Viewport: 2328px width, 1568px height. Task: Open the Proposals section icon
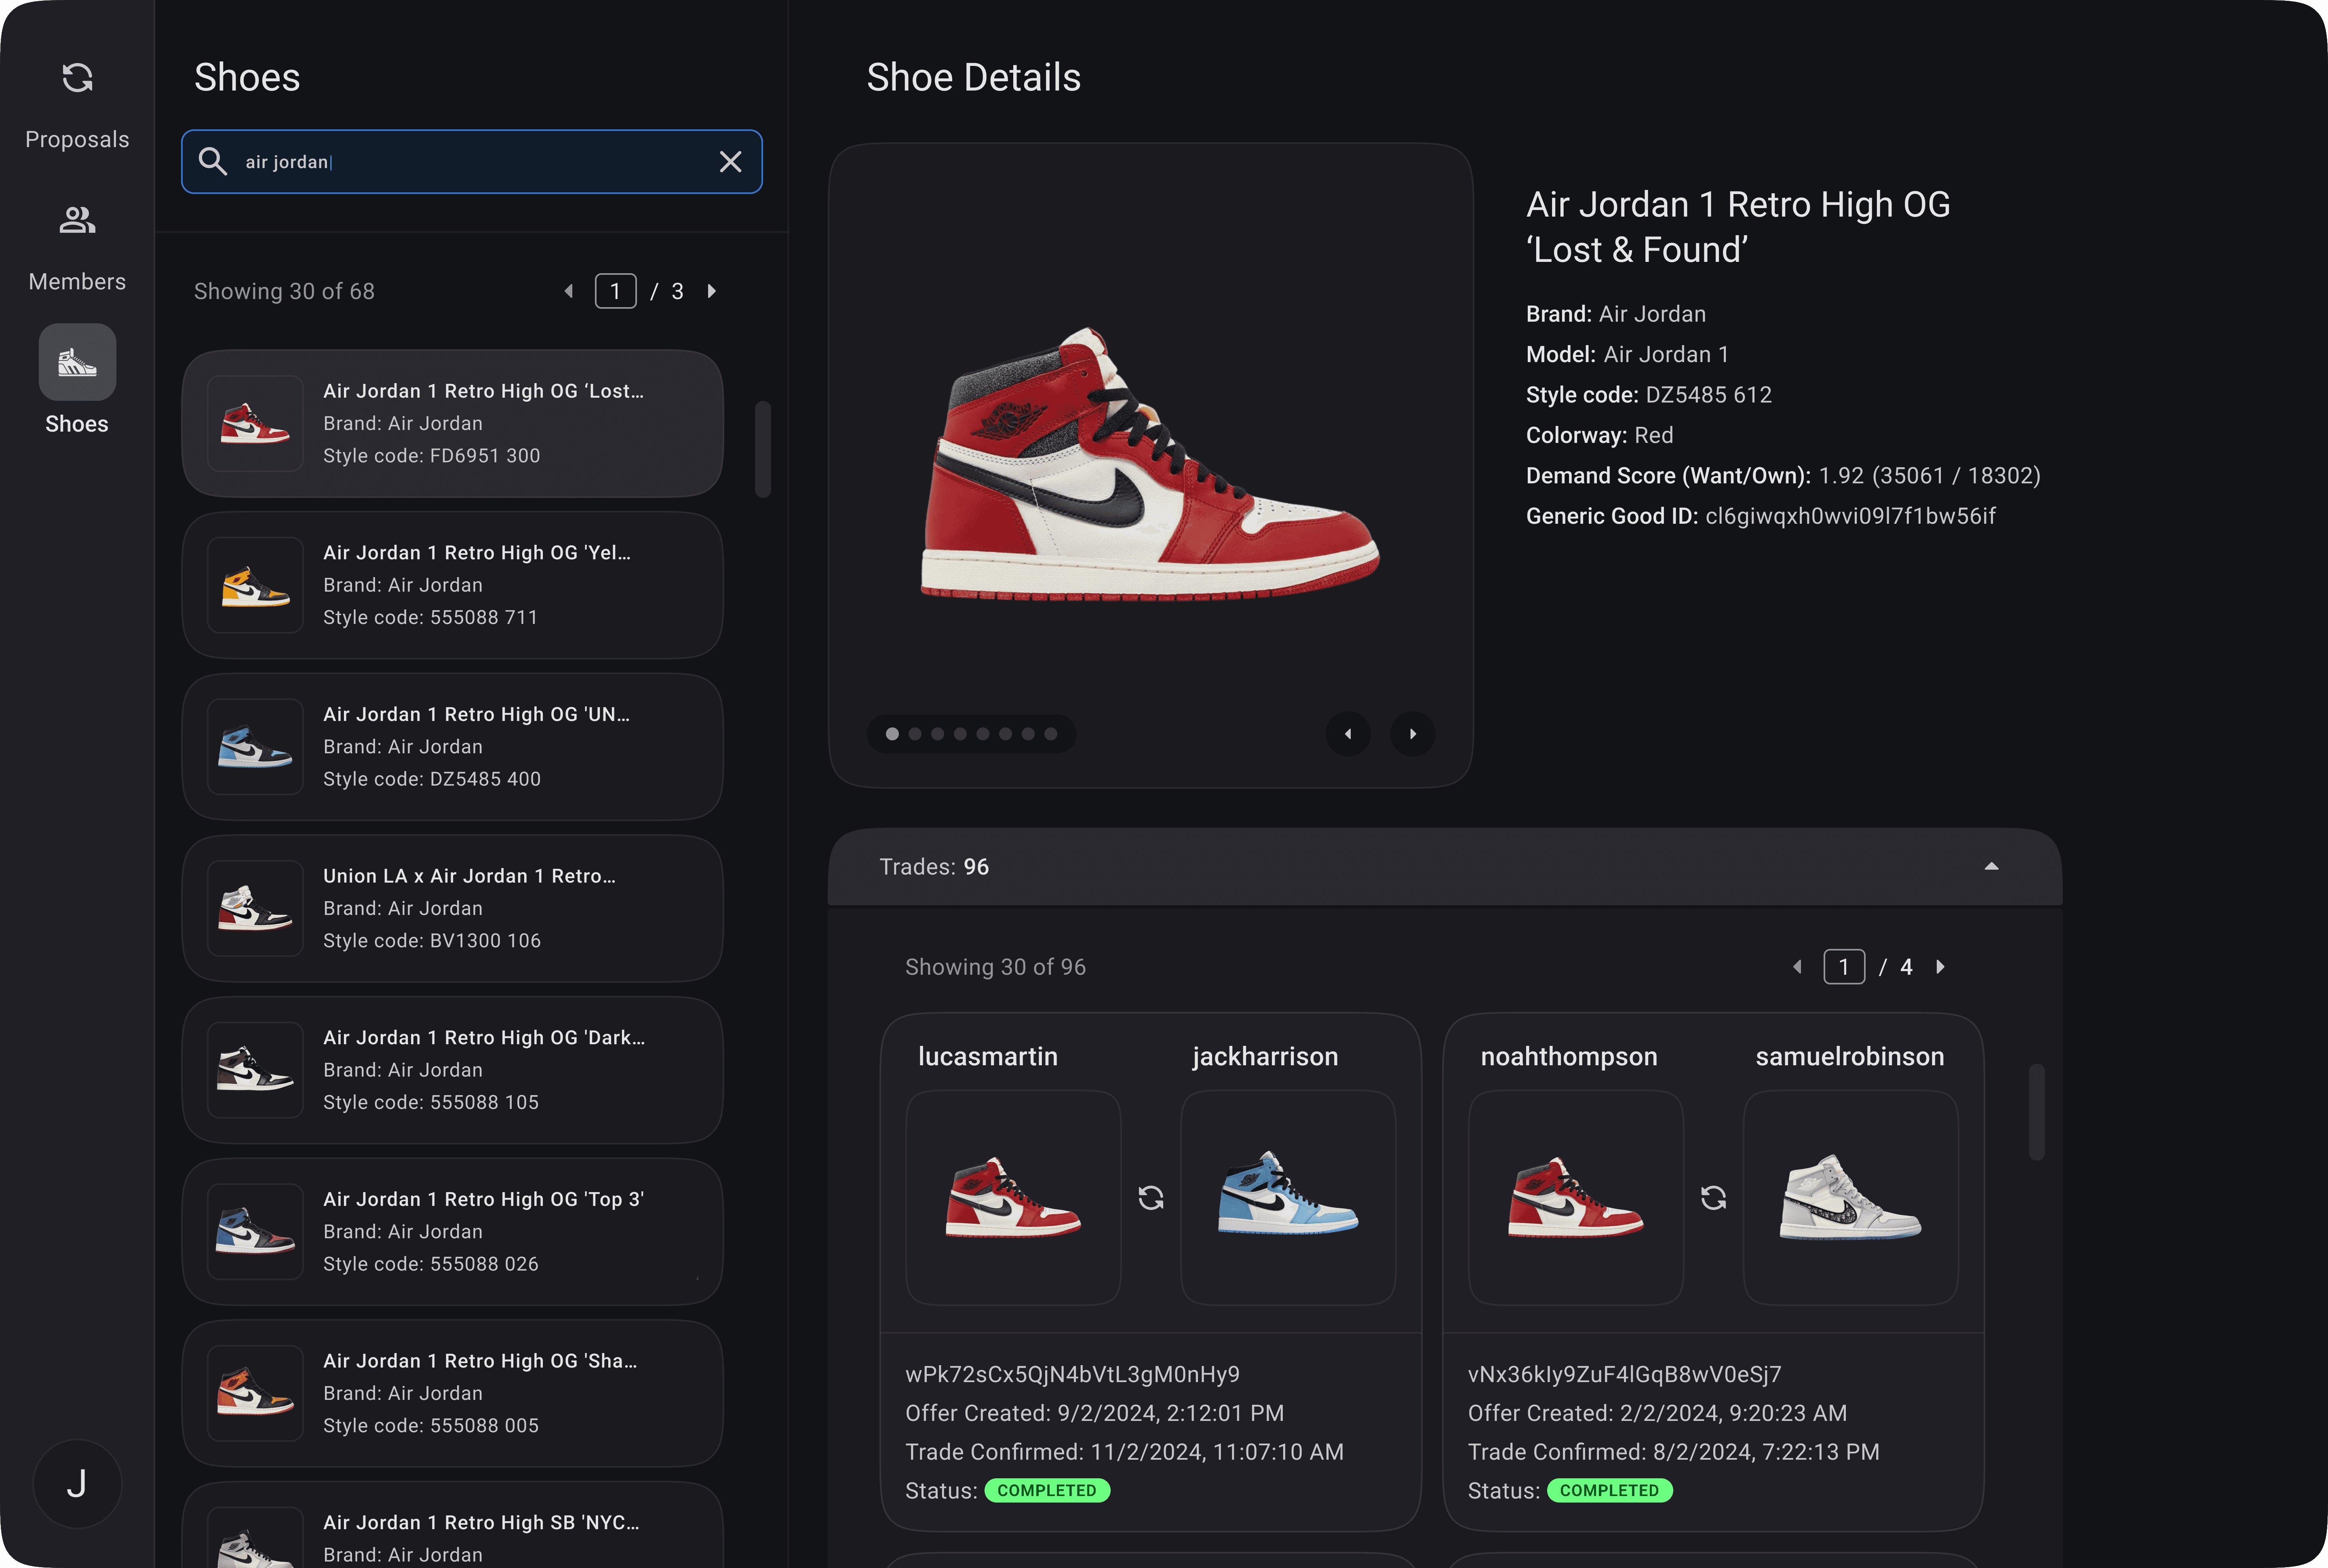tap(77, 78)
